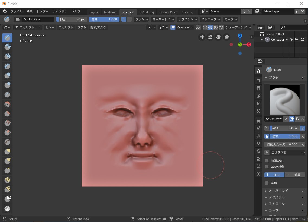Select the Rotate brush tool
308x222 pixels.
click(7, 189)
